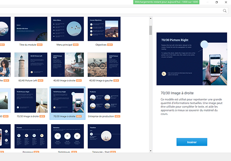The height and width of the screenshot is (161, 231).
Task: Pick the Timescale - Start template
Action: coord(104,136)
